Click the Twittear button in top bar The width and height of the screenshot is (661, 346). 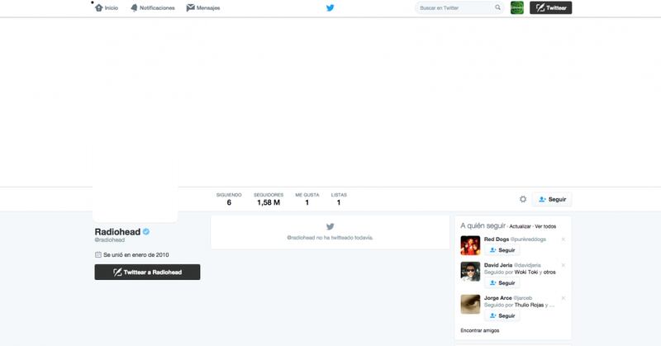coord(550,7)
